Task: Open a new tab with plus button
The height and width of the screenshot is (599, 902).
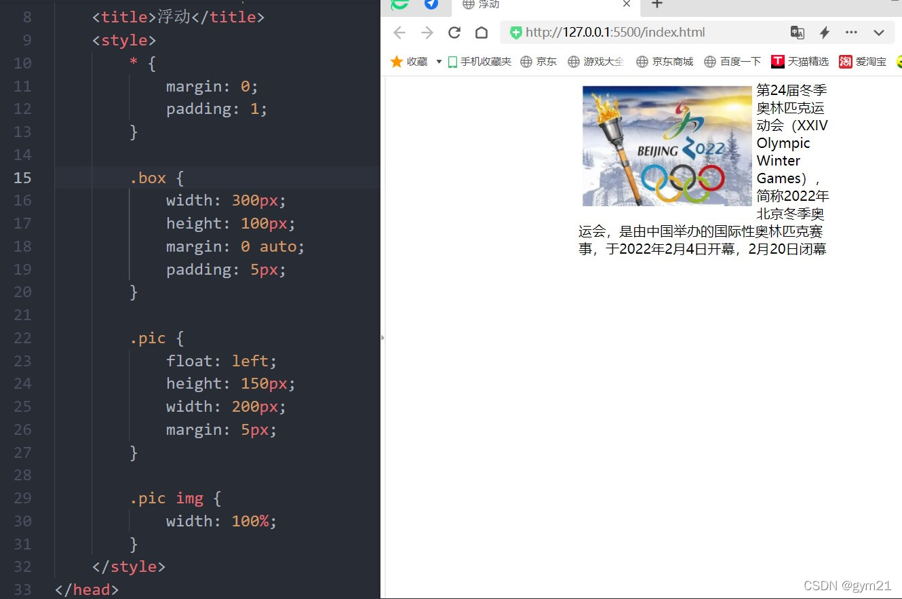Action: click(656, 4)
